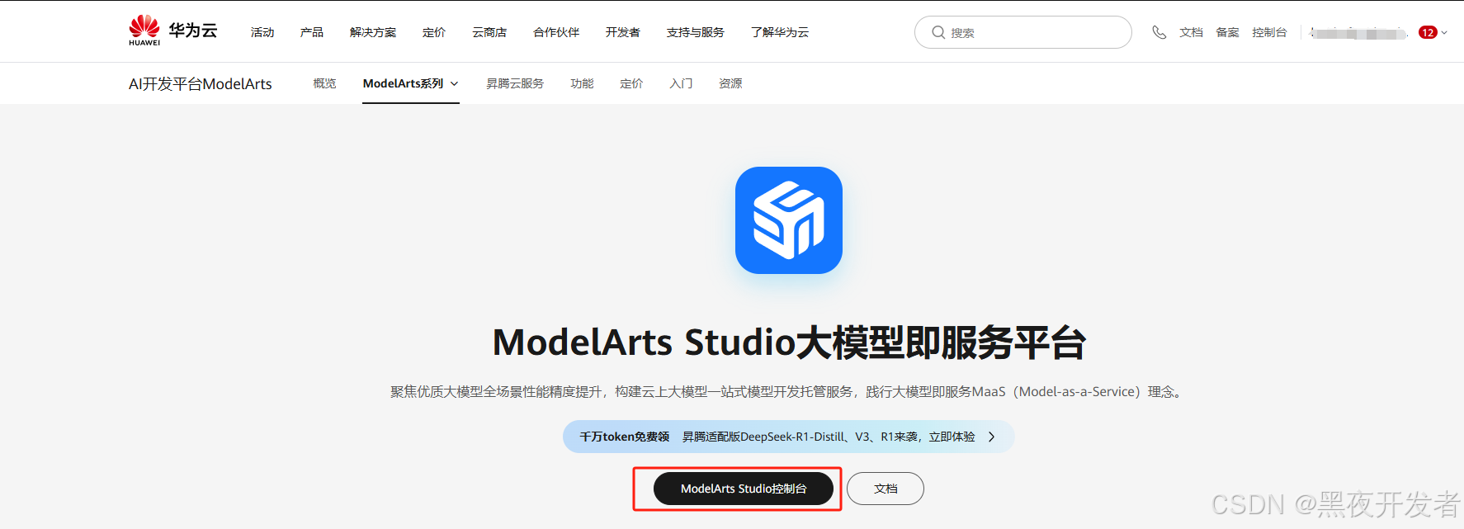Open the 合作伙伴 menu
1464x529 pixels.
[556, 32]
